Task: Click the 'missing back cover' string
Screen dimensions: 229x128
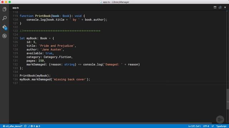Action: tap(69, 79)
